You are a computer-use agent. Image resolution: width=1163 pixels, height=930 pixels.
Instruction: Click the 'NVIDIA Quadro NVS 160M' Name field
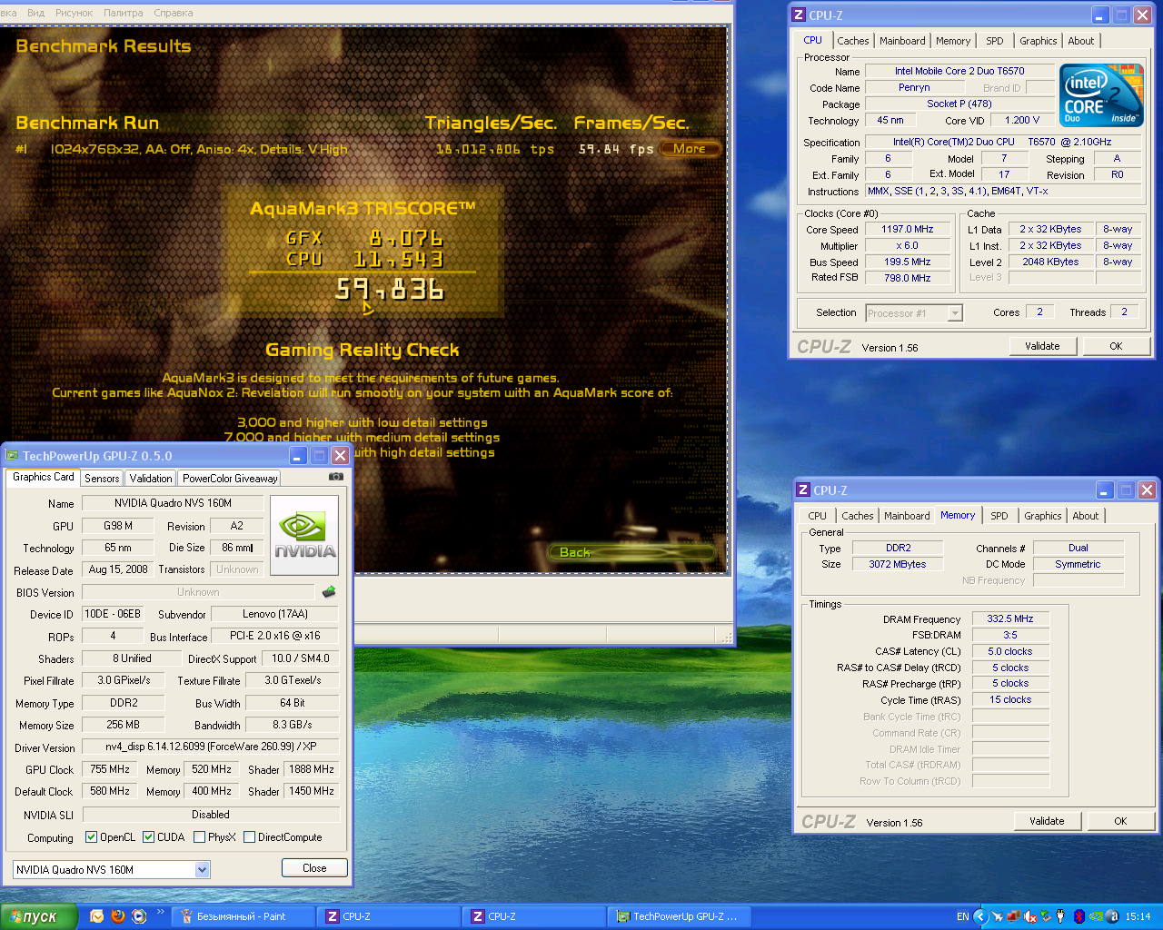173,503
